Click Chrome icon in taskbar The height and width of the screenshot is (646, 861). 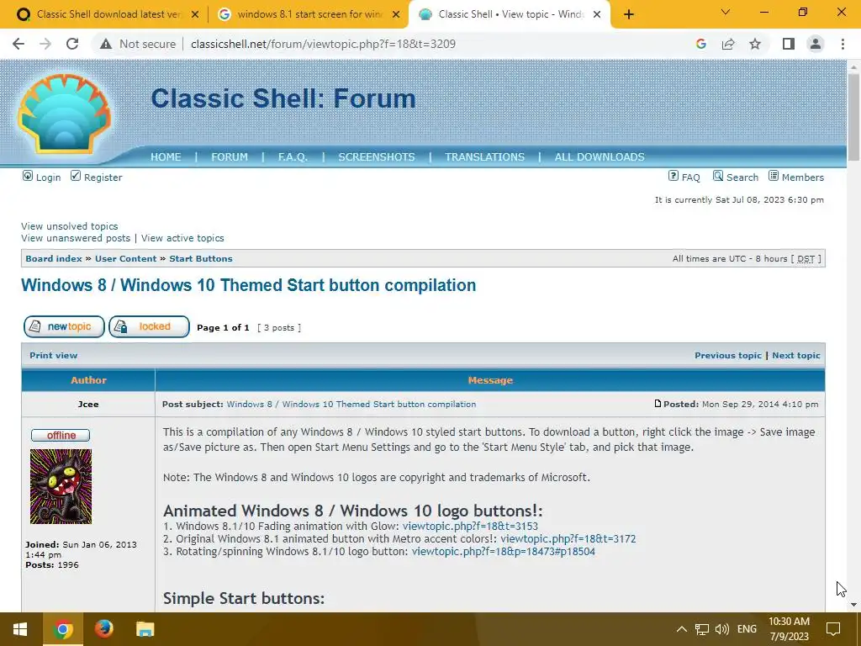click(x=62, y=629)
